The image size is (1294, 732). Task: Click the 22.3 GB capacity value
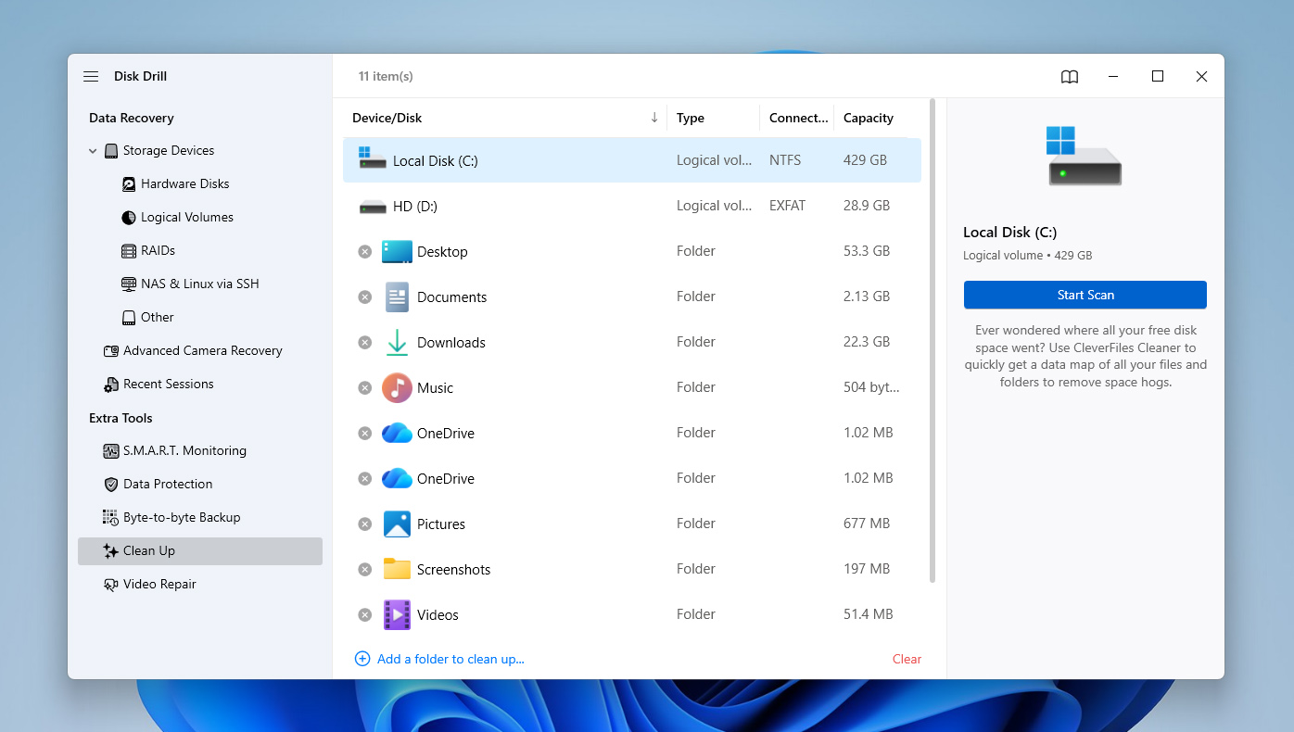tap(867, 342)
